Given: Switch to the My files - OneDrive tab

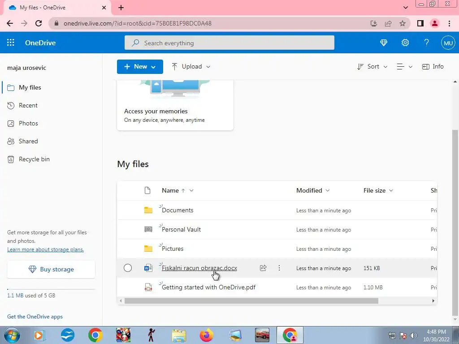Looking at the screenshot, I should [57, 8].
